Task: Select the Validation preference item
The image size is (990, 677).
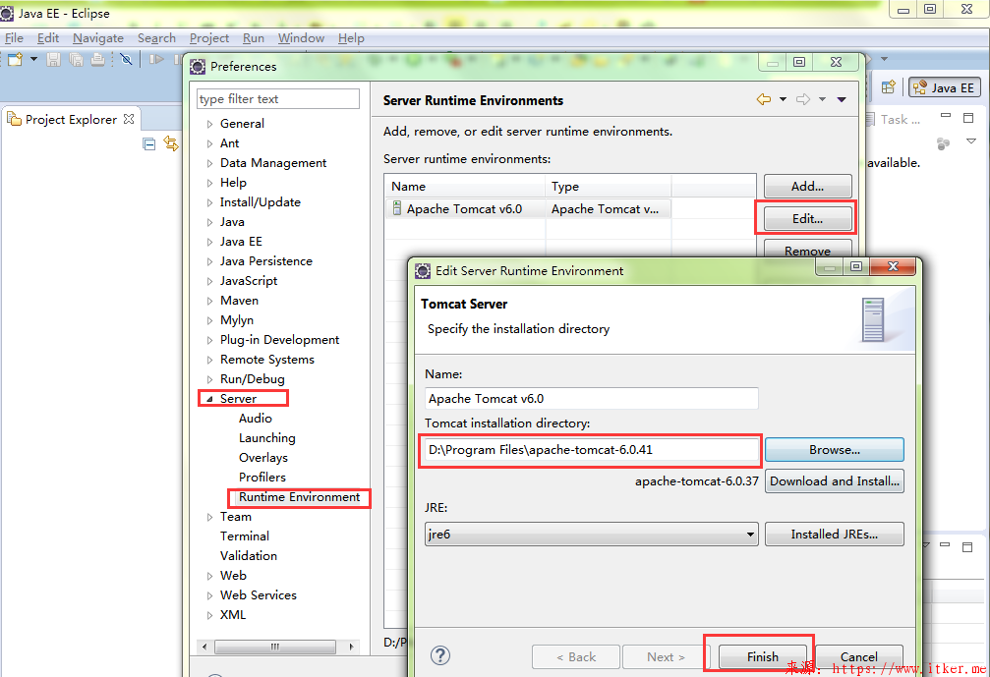Action: tap(248, 556)
